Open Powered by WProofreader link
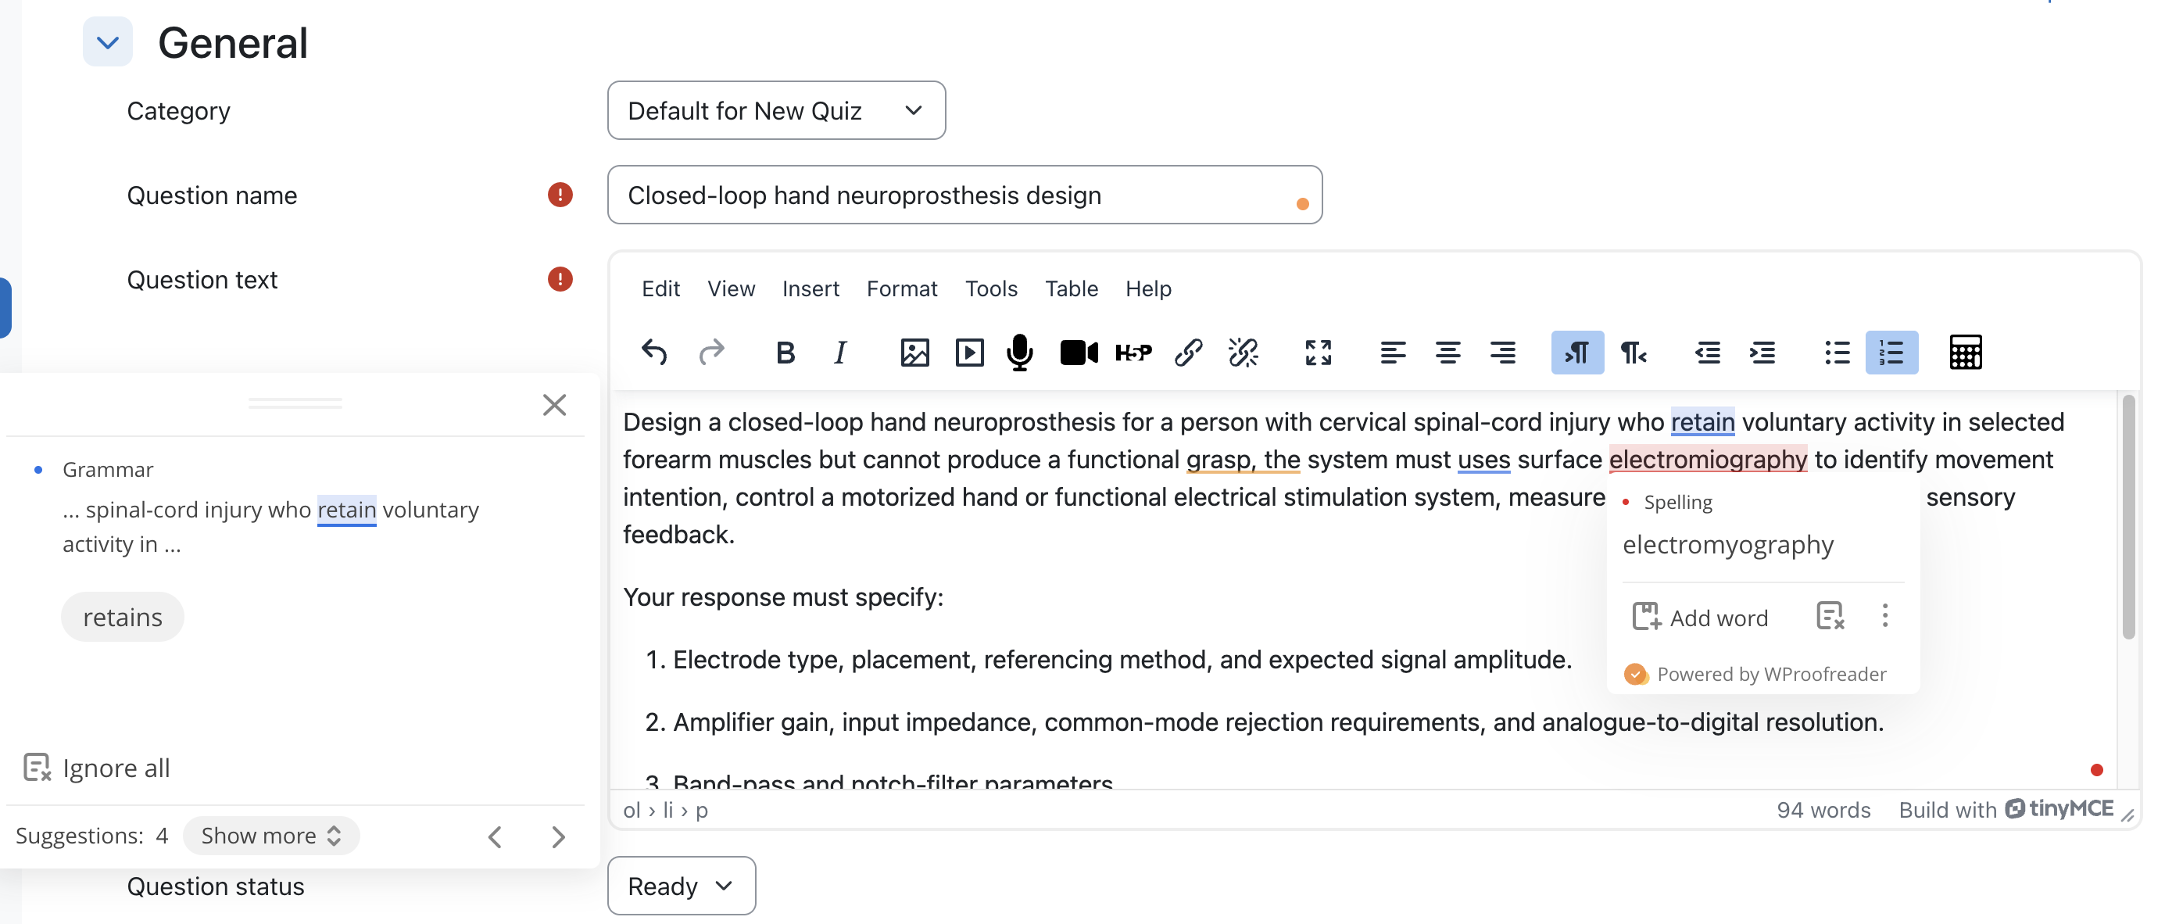The image size is (2165, 924). point(1755,673)
